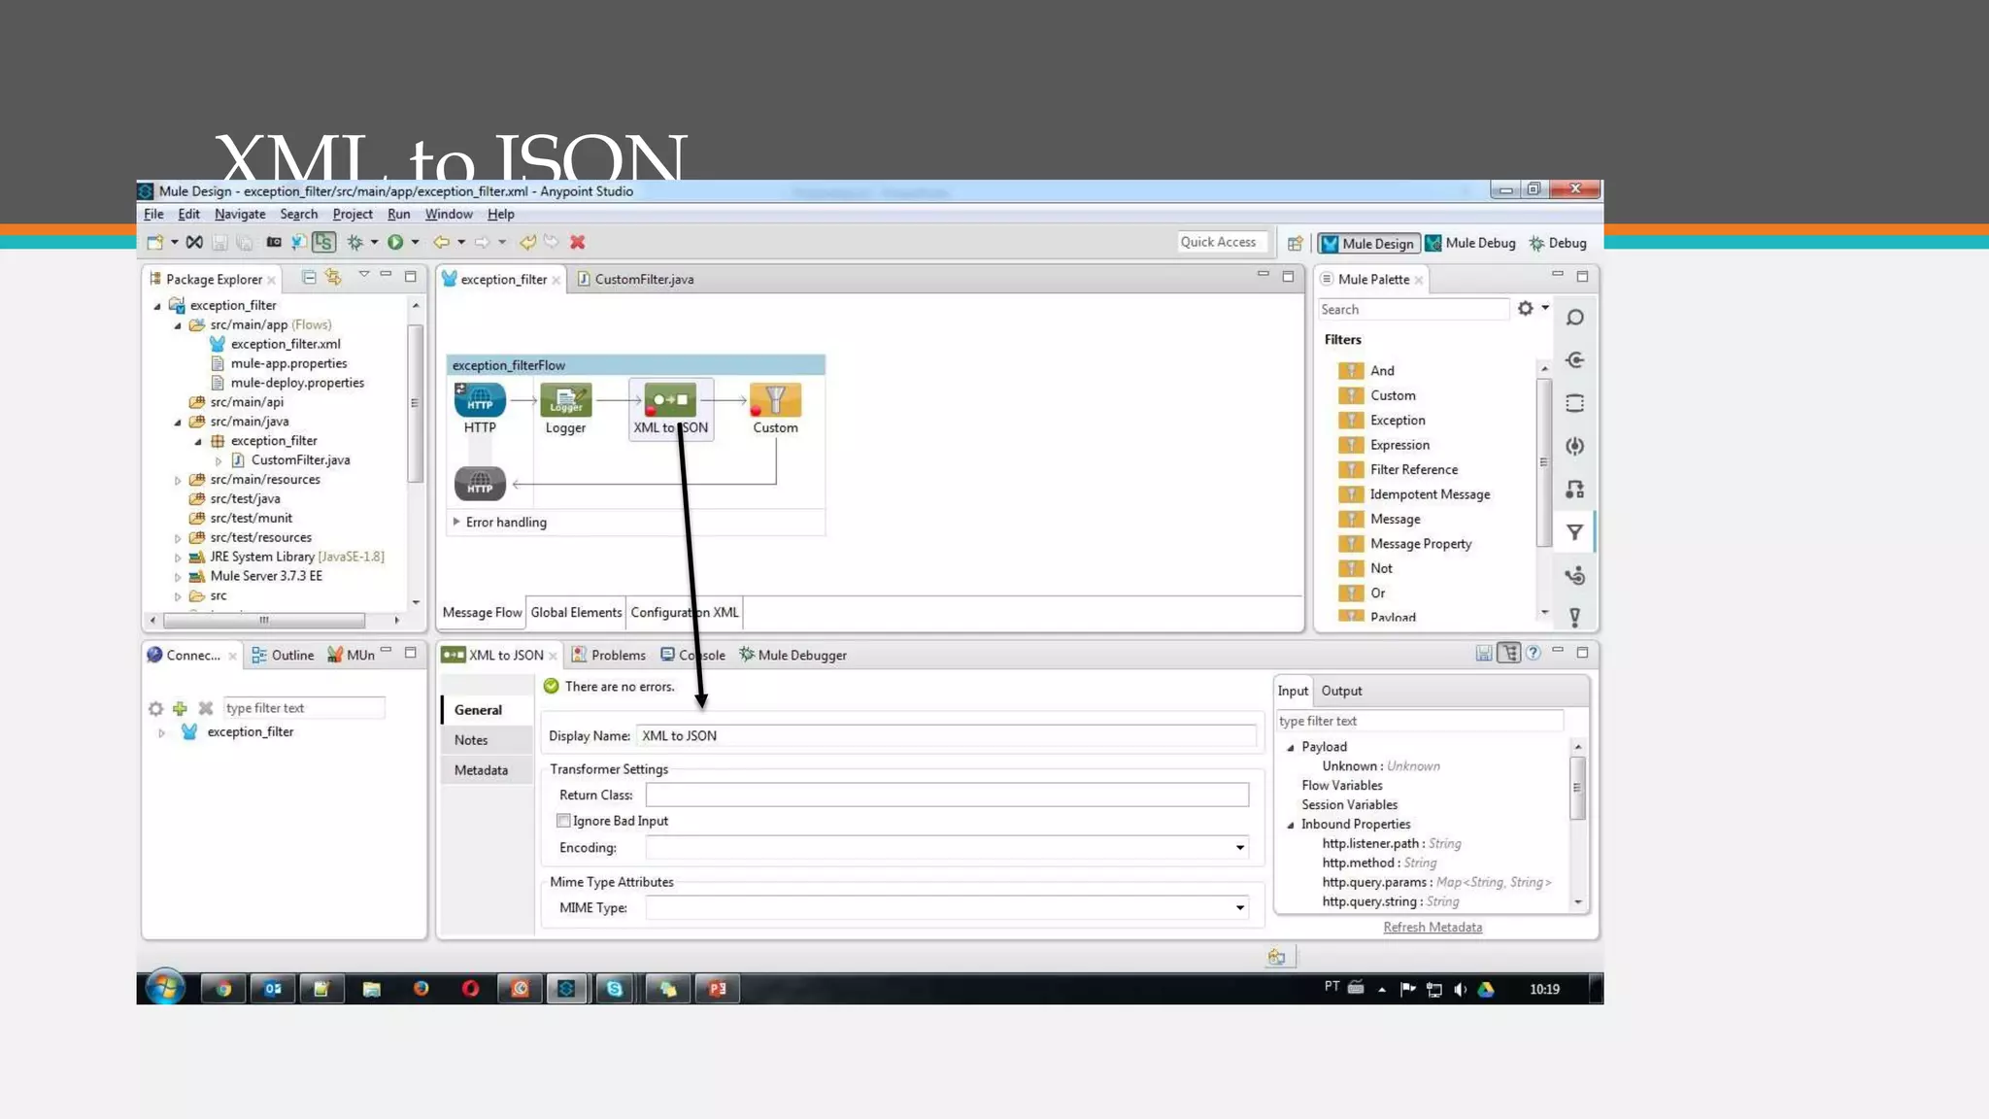Click the Refresh Metadata link

(x=1432, y=928)
